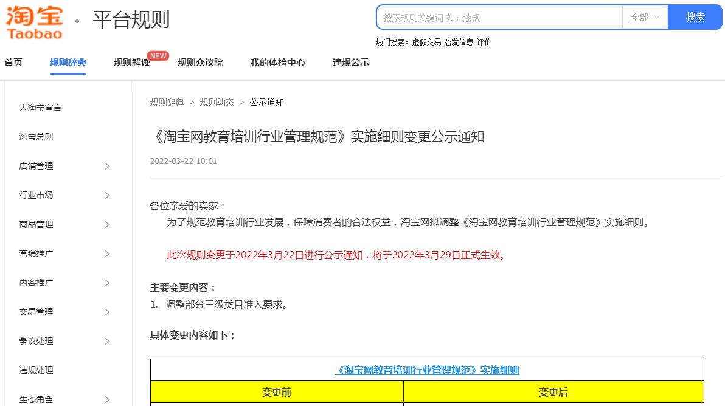Click the red effective-date notice text
The image size is (725, 406).
(338, 255)
